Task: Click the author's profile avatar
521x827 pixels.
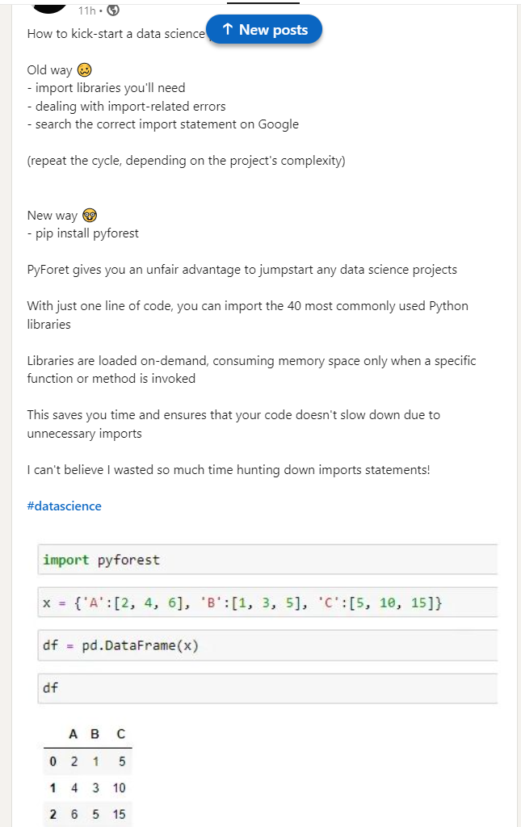Action: pos(49,6)
